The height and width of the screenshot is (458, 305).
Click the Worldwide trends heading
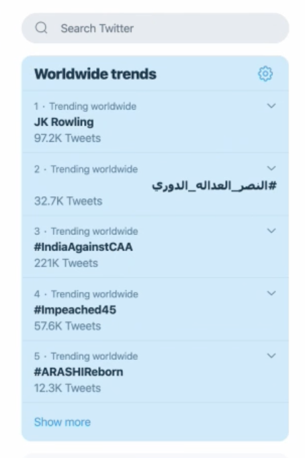point(95,74)
